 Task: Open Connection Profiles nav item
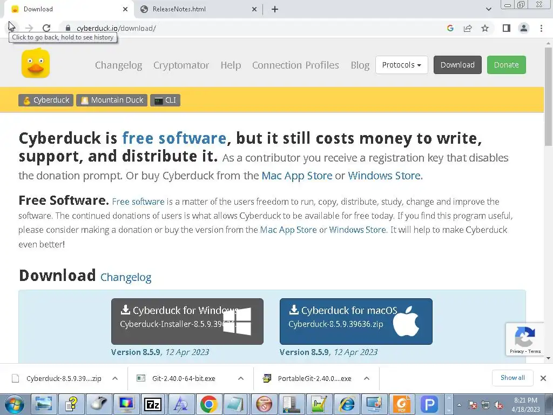[295, 65]
